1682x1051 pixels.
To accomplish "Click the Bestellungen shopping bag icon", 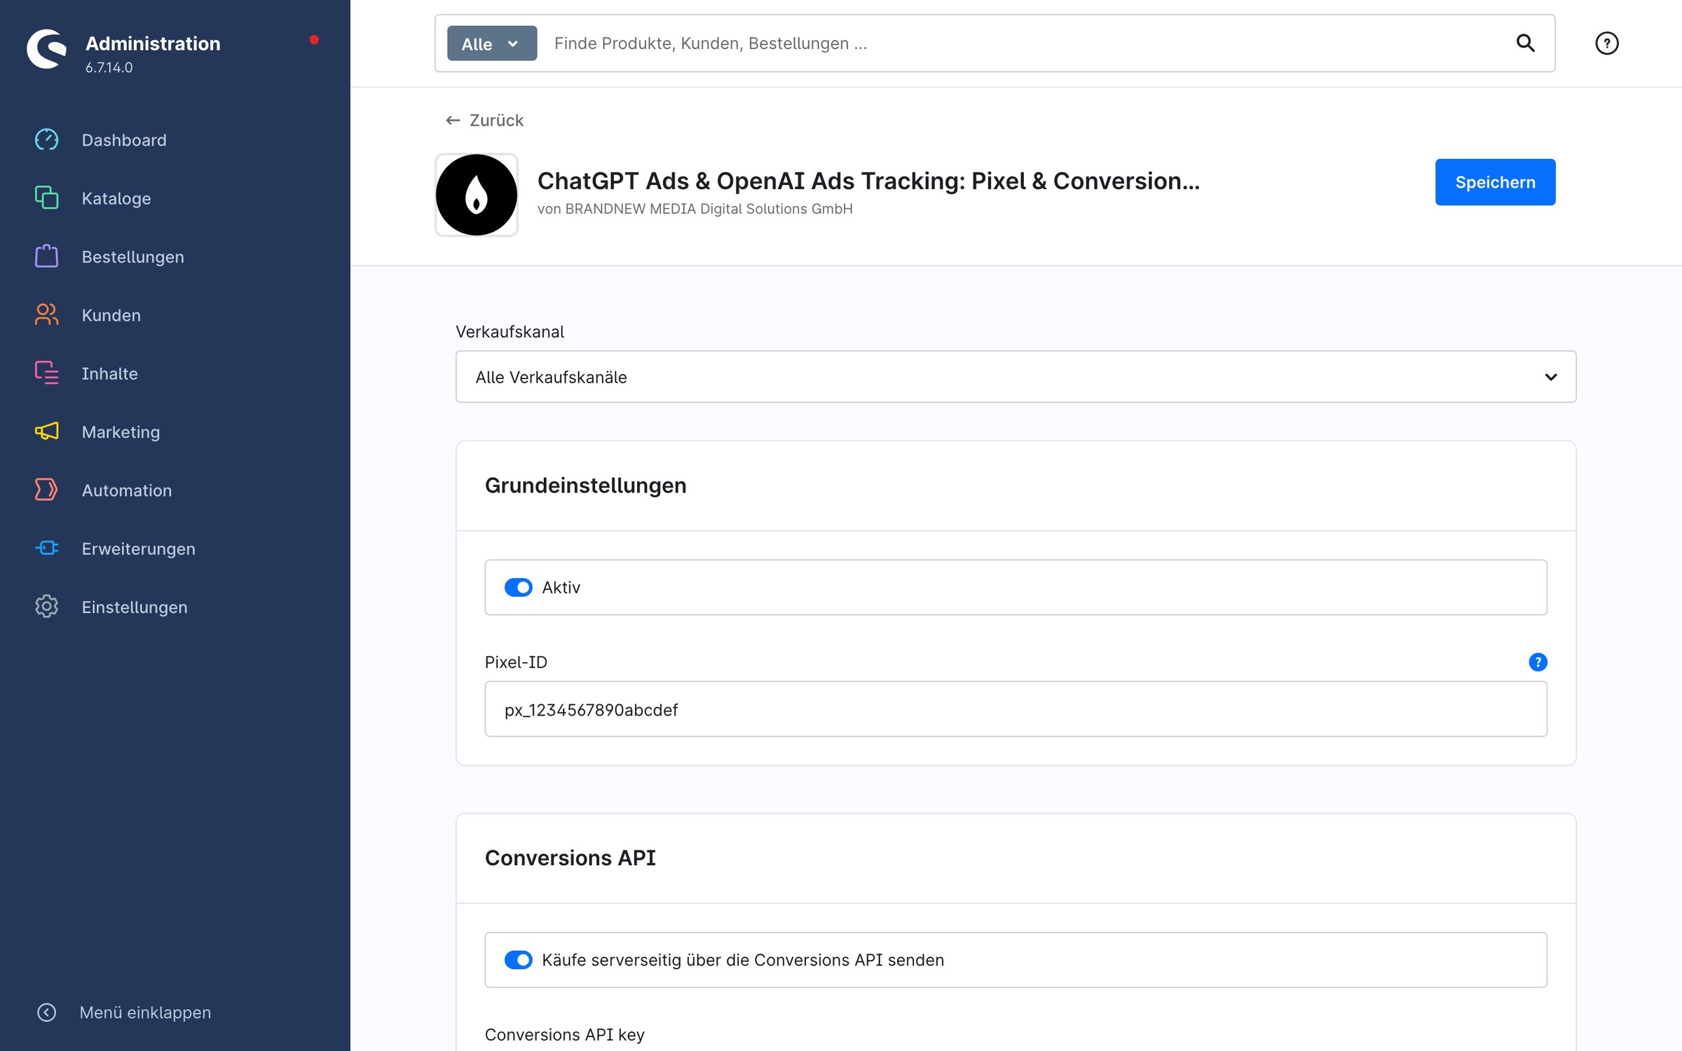I will pos(47,256).
